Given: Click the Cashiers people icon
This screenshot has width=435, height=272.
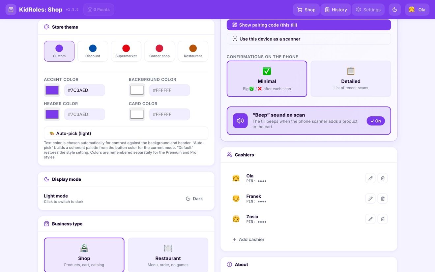Looking at the screenshot, I should [229, 155].
